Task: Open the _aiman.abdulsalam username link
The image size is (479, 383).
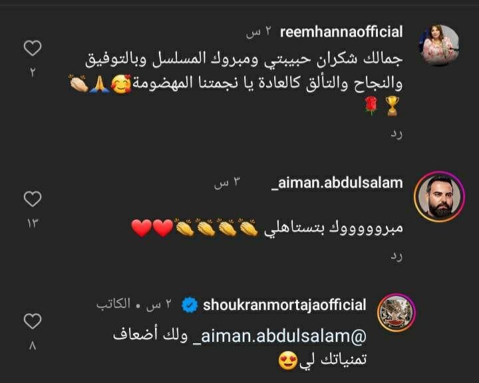Action: [x=337, y=183]
